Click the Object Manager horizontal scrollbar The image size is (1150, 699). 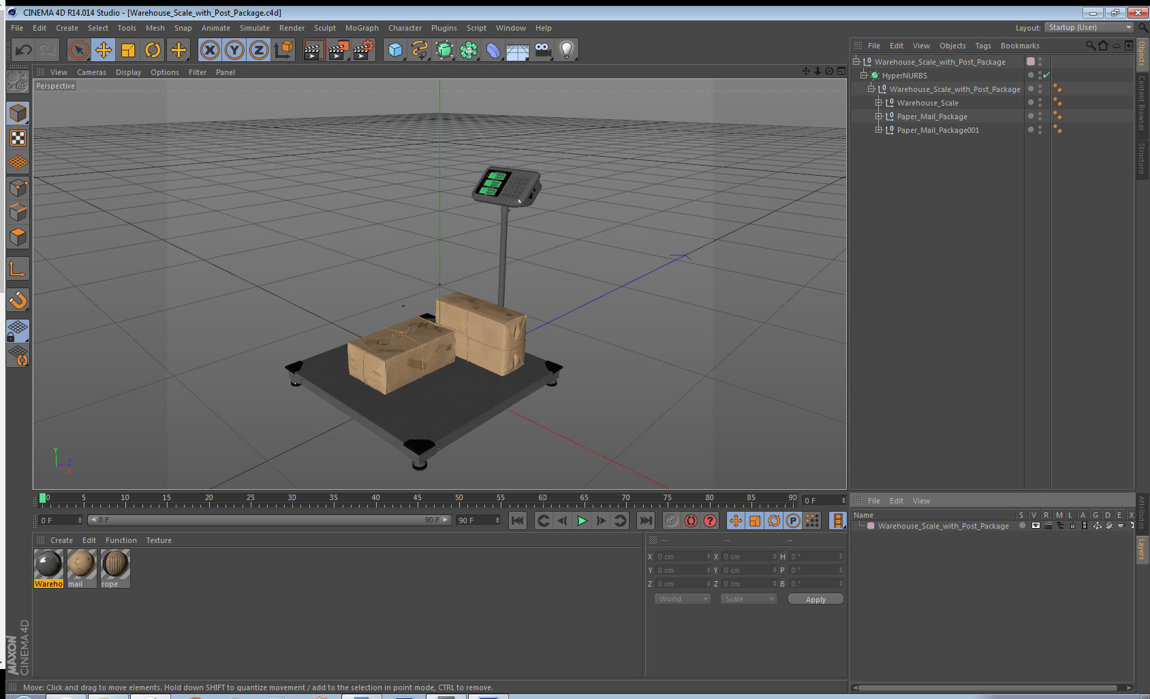click(986, 687)
